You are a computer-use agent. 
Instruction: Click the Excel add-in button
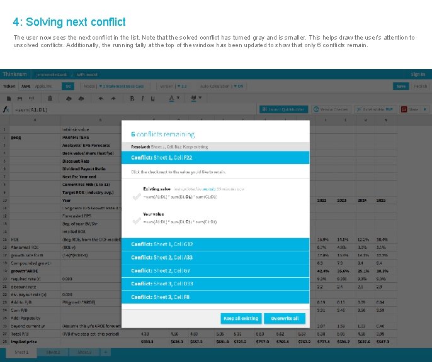[375, 109]
